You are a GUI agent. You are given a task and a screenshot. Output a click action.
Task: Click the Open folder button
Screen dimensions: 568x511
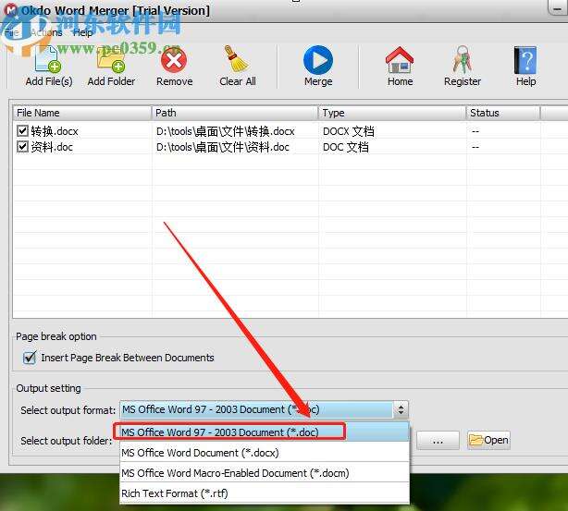[488, 440]
